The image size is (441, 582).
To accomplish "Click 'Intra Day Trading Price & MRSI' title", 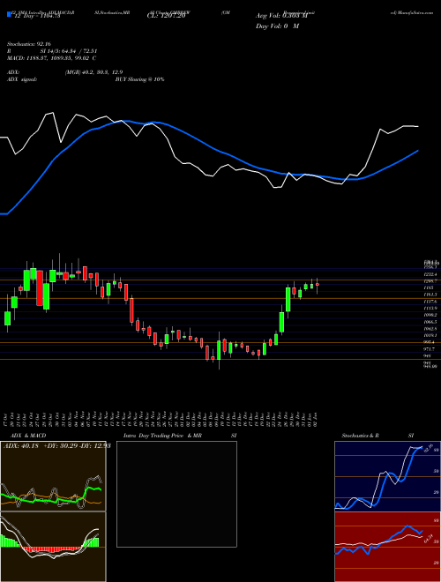I will click(180, 436).
